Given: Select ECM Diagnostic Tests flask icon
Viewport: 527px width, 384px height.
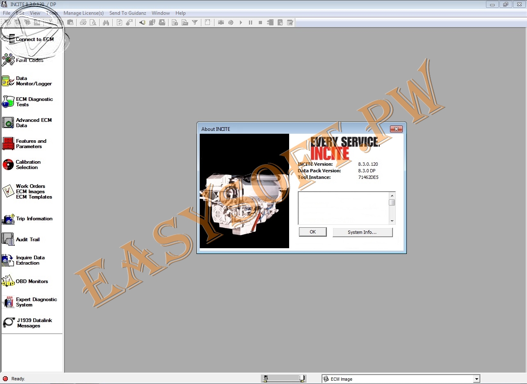Looking at the screenshot, I should click(x=8, y=102).
